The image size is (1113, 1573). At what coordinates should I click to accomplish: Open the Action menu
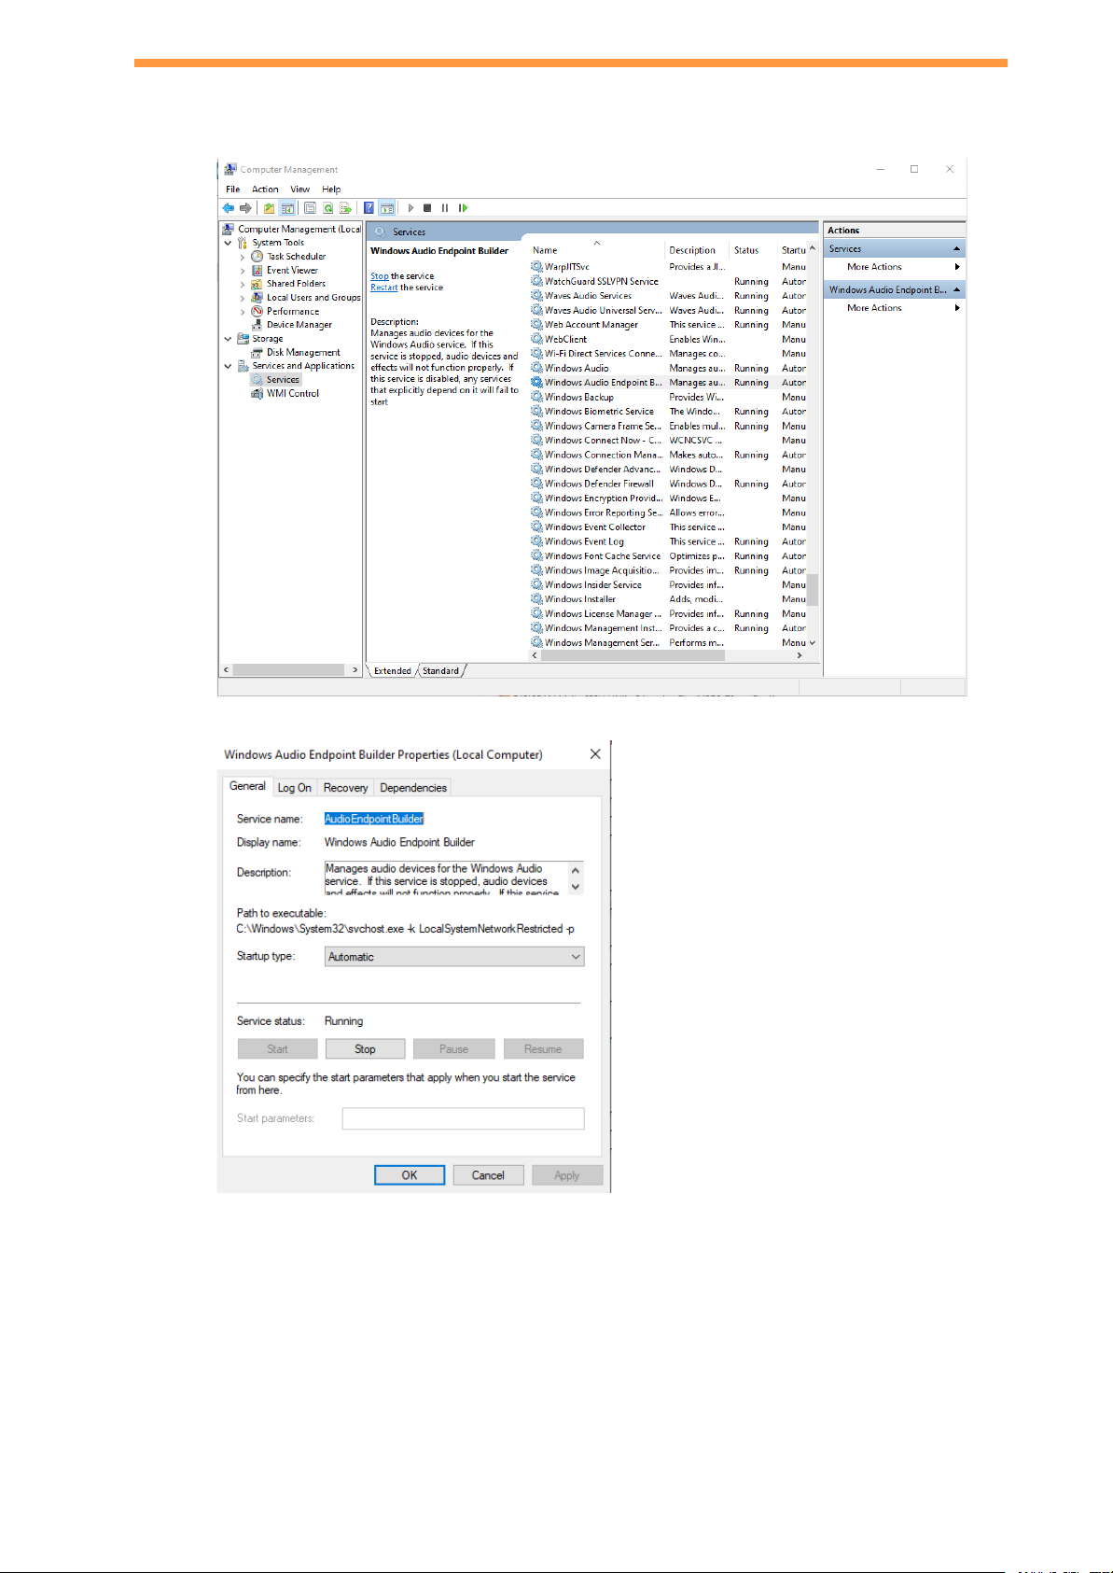coord(265,190)
